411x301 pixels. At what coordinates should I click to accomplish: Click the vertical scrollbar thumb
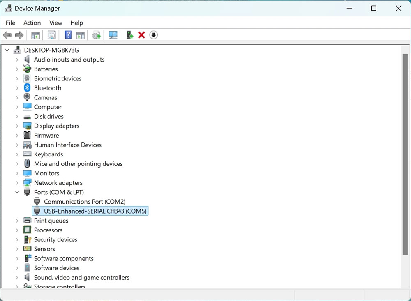click(x=405, y=154)
